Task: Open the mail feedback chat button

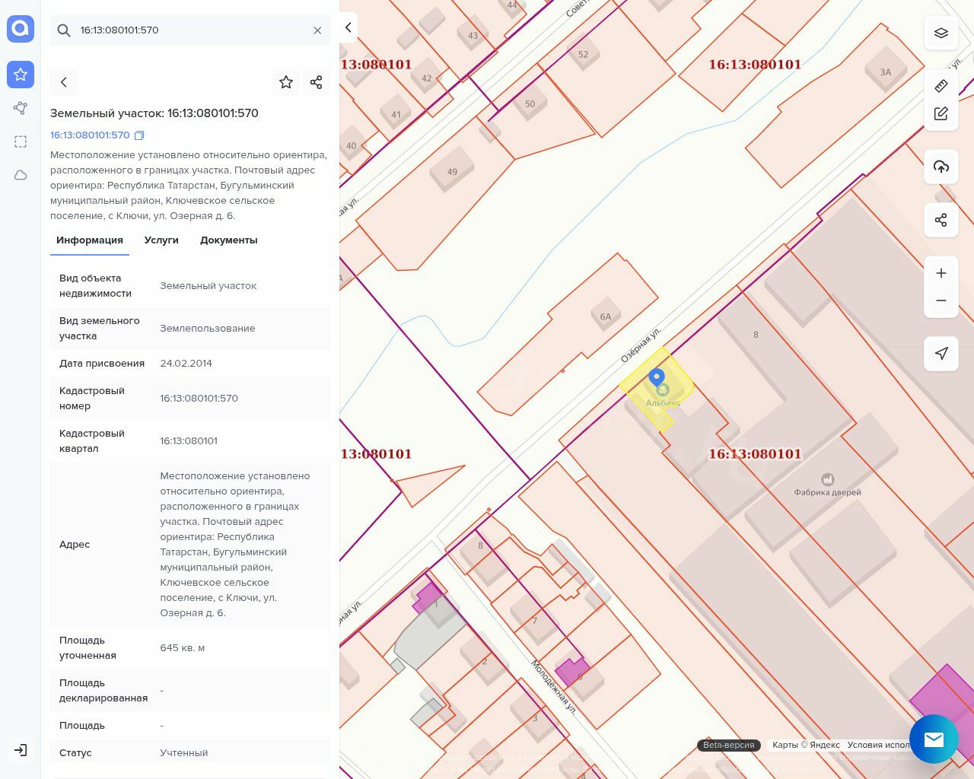Action: (x=934, y=739)
